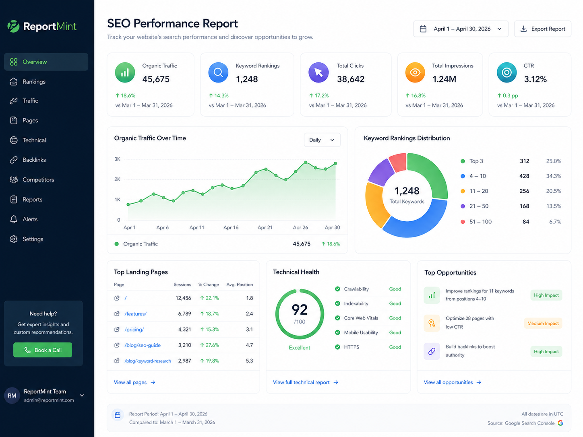Click the HTTPS green check icon
The image size is (583, 437).
point(337,347)
